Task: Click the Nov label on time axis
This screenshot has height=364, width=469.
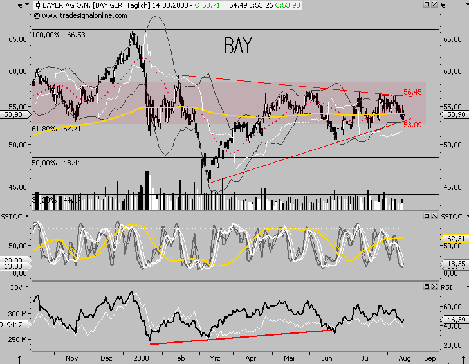Action: 72,358
